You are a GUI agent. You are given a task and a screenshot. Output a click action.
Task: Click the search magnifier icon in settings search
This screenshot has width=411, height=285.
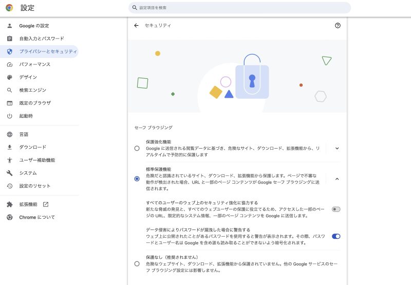coord(135,8)
